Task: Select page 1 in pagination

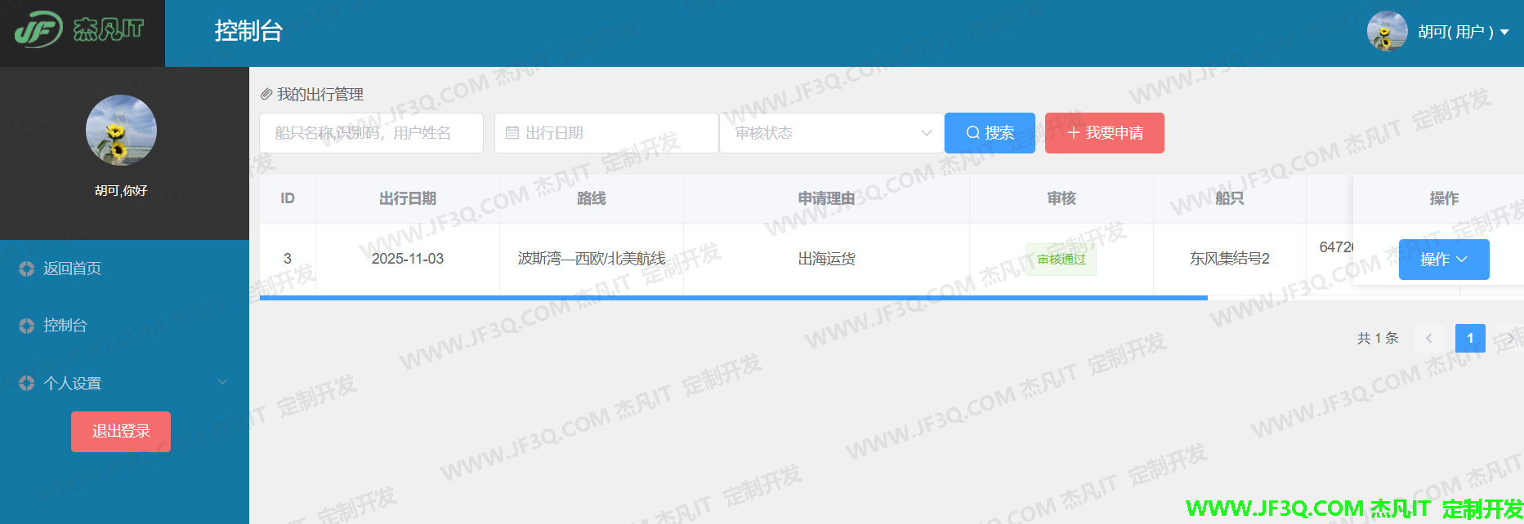Action: pyautogui.click(x=1469, y=338)
